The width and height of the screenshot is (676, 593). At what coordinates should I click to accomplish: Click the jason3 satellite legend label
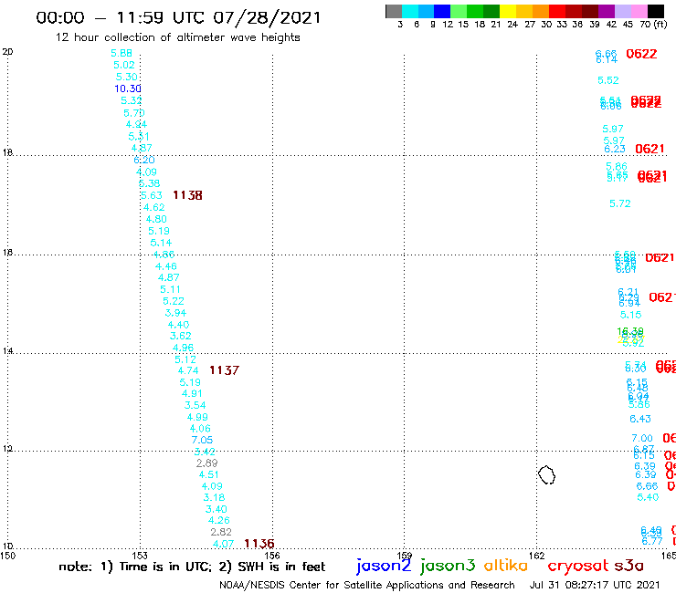pos(448,566)
